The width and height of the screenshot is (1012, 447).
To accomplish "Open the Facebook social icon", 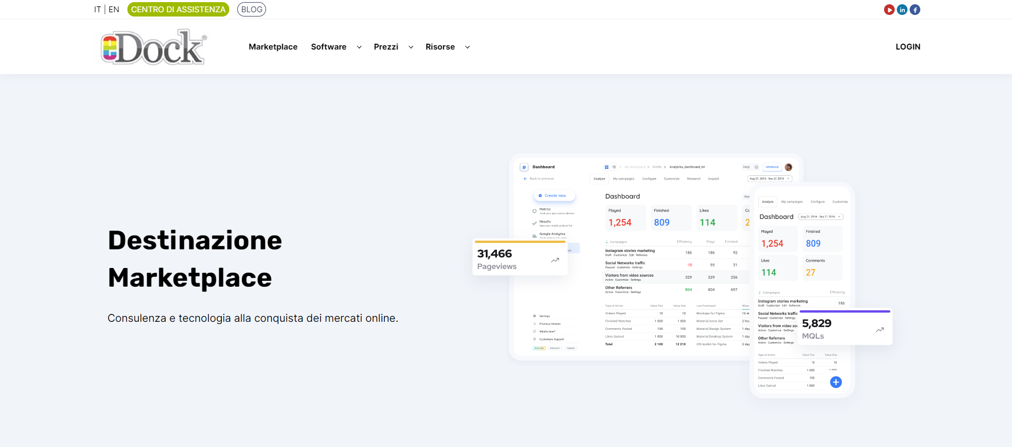I will (x=915, y=10).
